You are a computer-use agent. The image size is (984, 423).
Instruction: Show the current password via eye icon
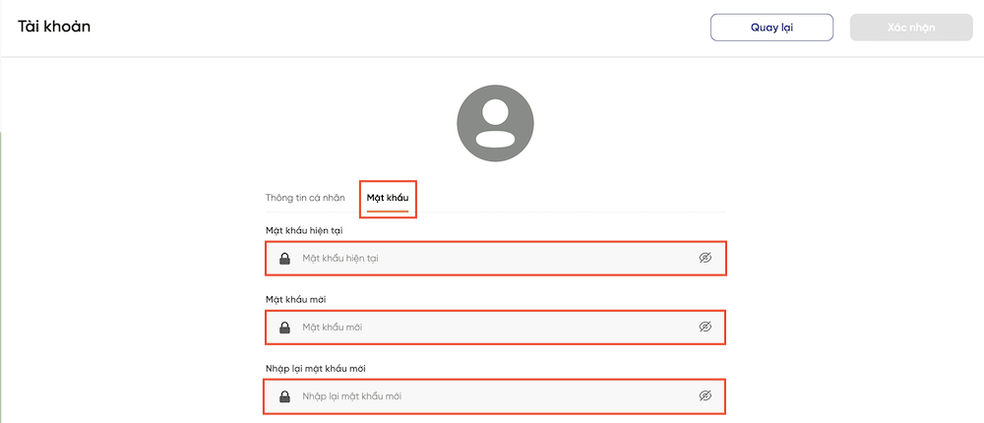[x=706, y=258]
